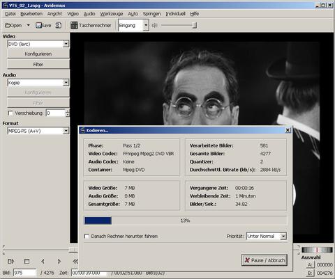This screenshot has width=335, height=279.
Task: Step to the next frame arrow
Action: tap(59, 262)
